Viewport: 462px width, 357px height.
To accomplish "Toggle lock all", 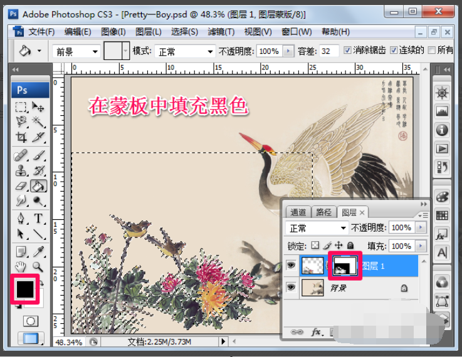I will (350, 245).
